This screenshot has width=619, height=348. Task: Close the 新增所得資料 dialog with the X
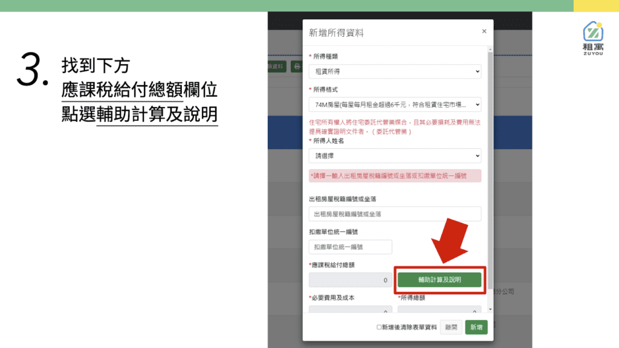[x=484, y=31]
